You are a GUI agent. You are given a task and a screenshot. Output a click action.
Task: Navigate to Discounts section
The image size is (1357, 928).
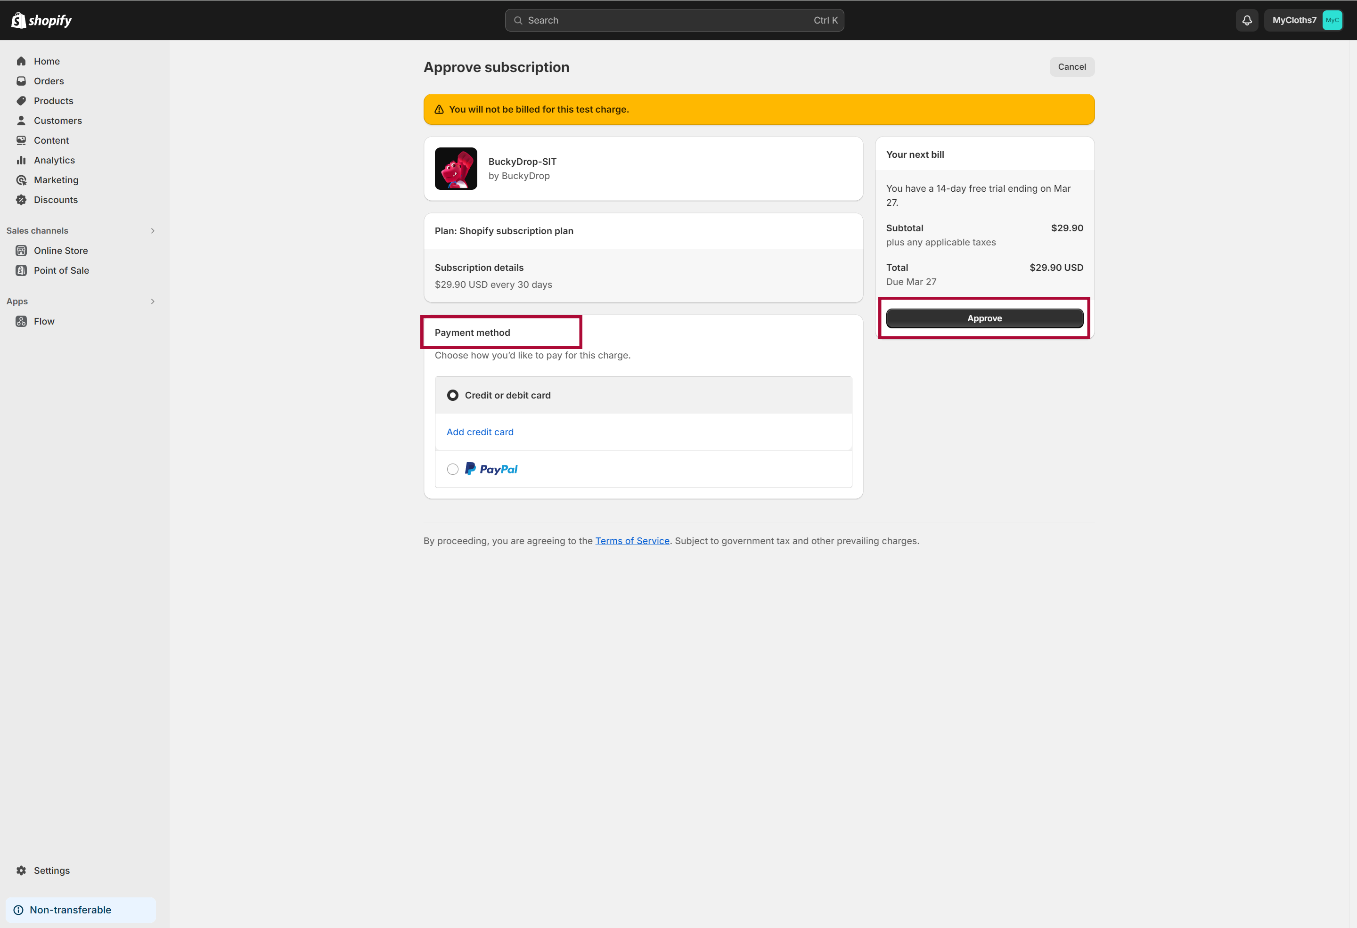pyautogui.click(x=57, y=199)
